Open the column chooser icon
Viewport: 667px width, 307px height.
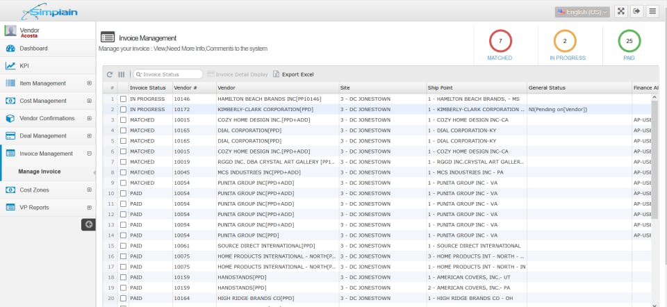122,74
